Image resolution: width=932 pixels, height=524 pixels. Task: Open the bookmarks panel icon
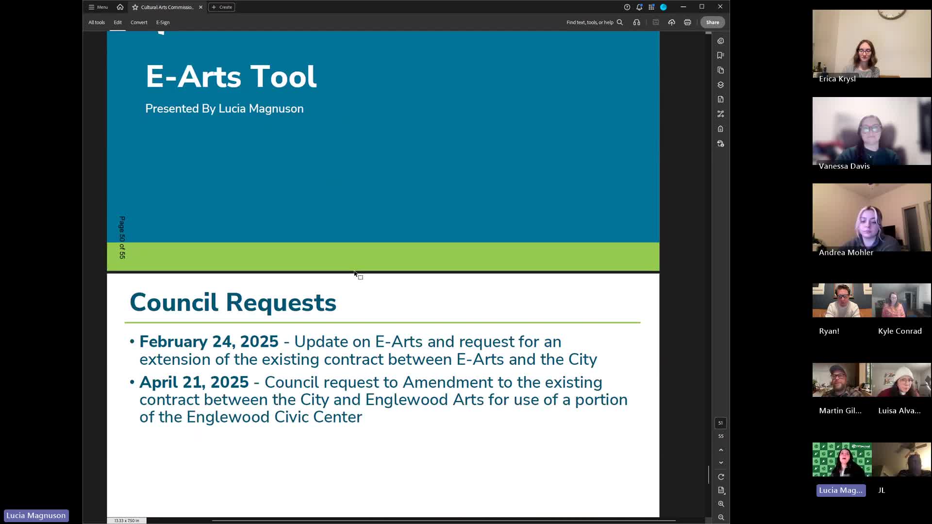coord(720,55)
